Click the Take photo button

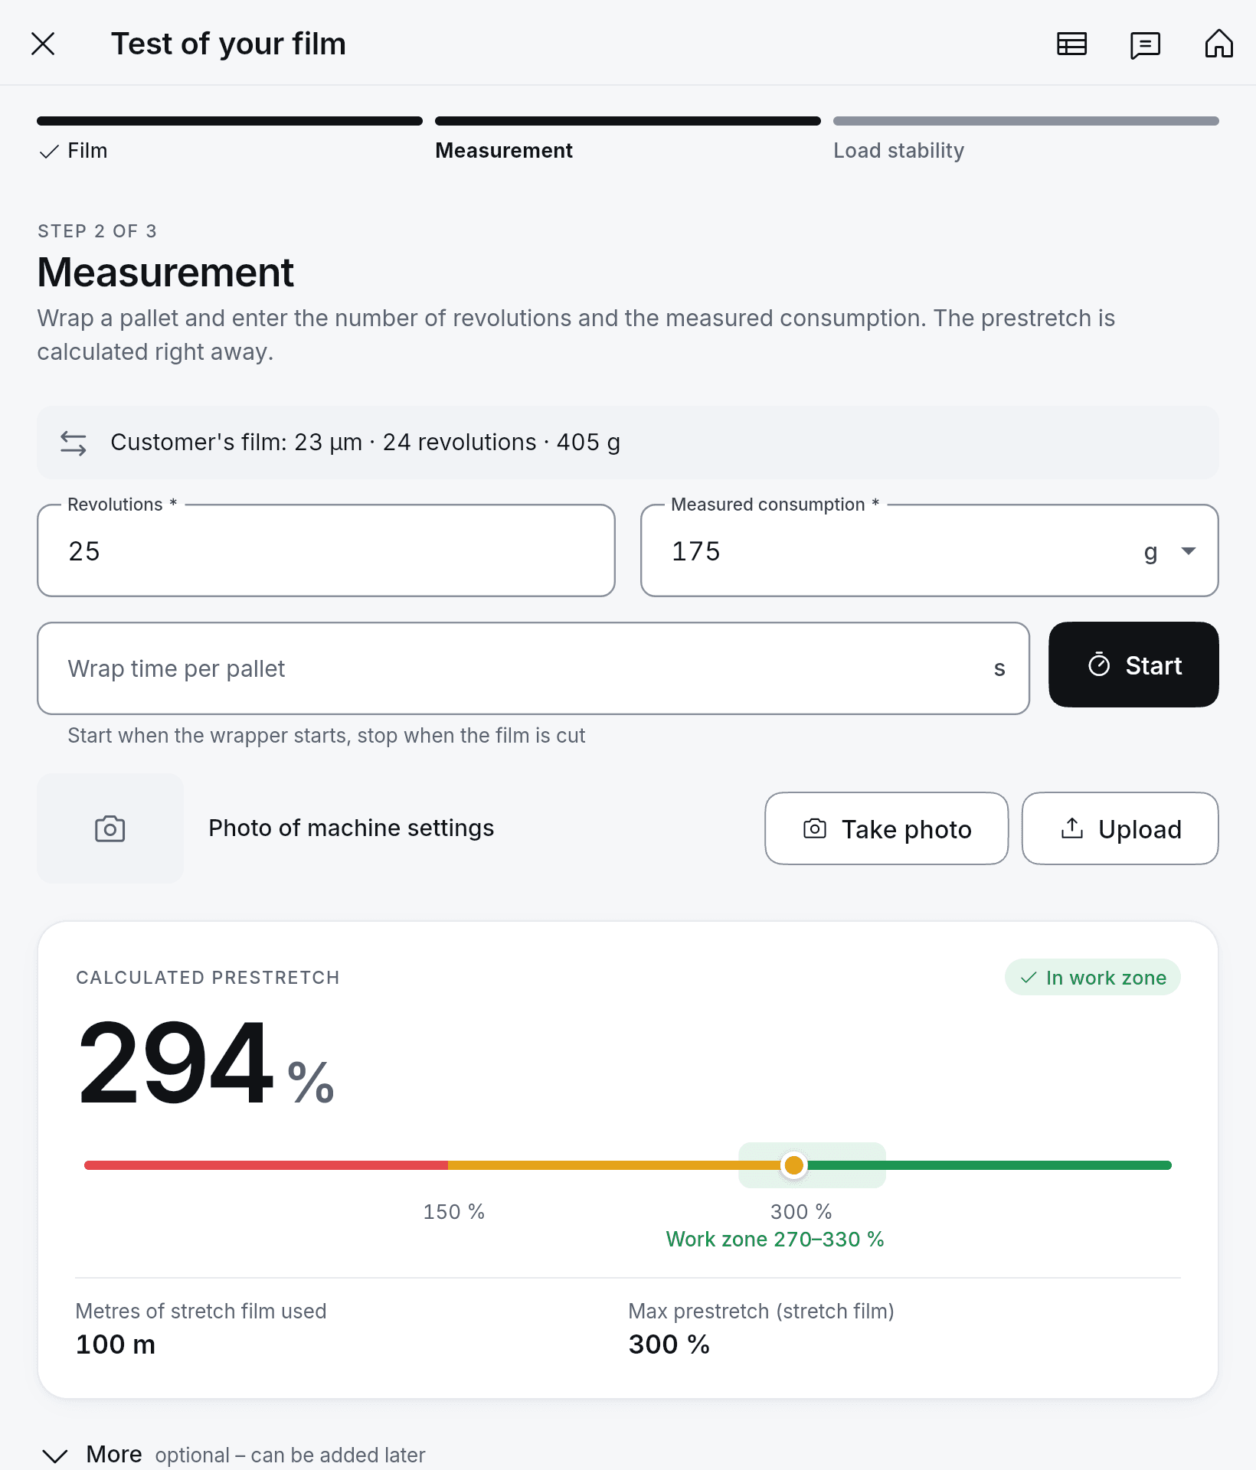[x=887, y=828]
